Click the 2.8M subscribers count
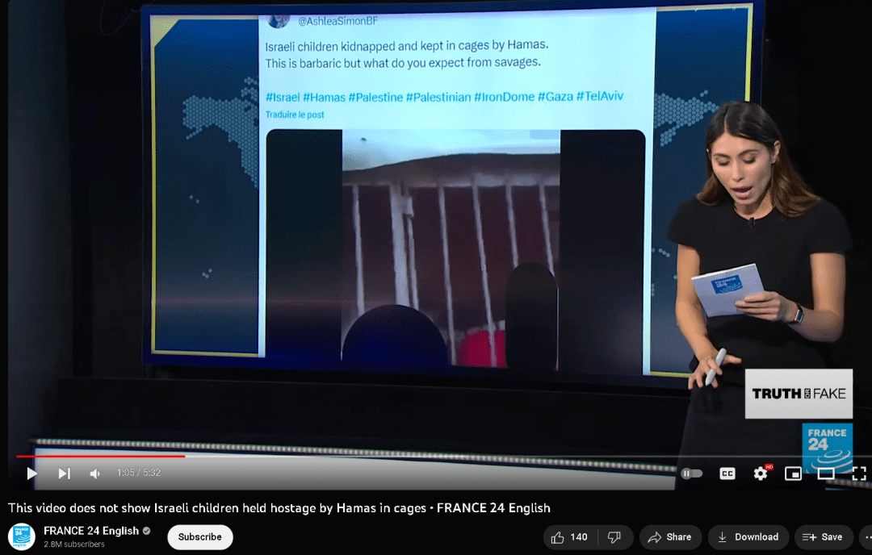 point(74,545)
